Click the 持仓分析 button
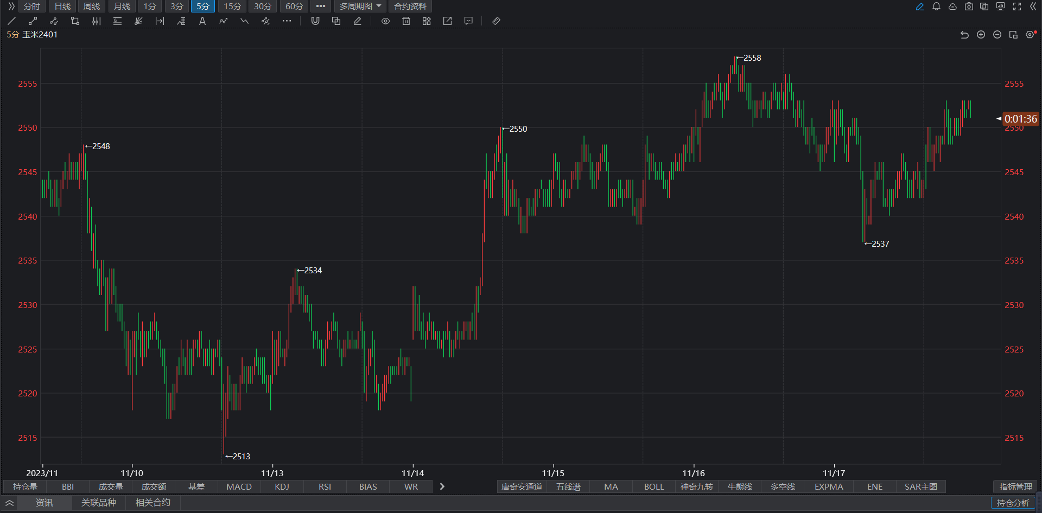The width and height of the screenshot is (1042, 513). [x=1013, y=503]
